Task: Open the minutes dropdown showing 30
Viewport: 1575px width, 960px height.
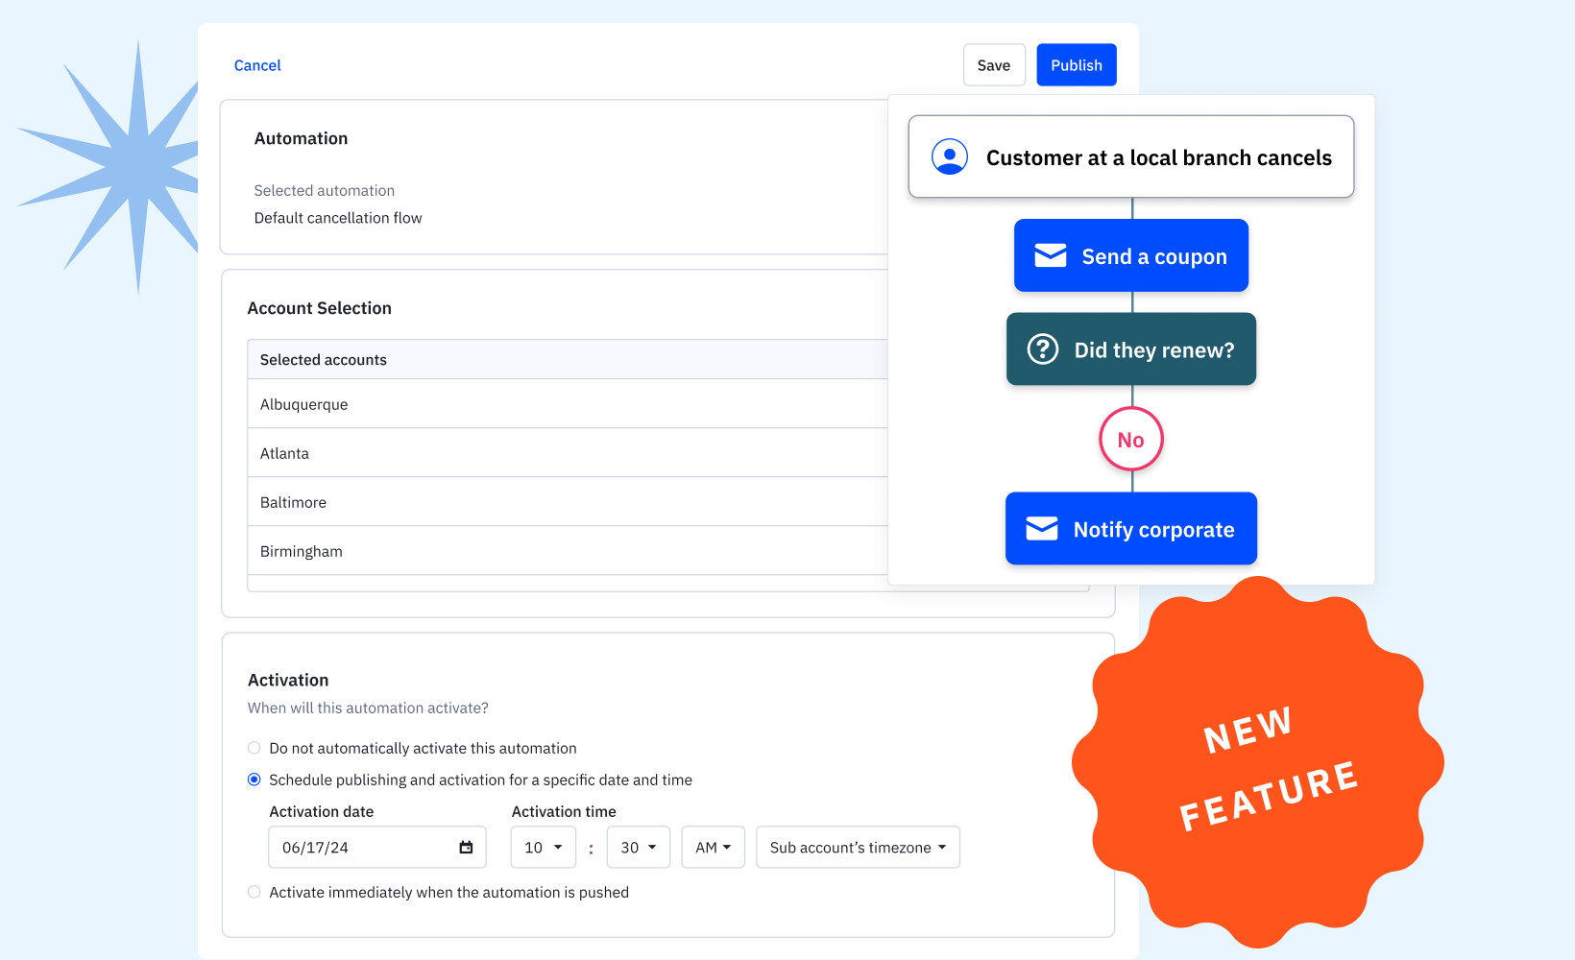Action: (x=638, y=847)
